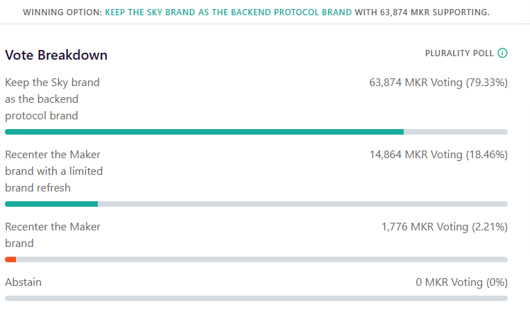
Task: Click the 1,776 MKR Voting (2.21%) figure
Action: click(x=444, y=227)
